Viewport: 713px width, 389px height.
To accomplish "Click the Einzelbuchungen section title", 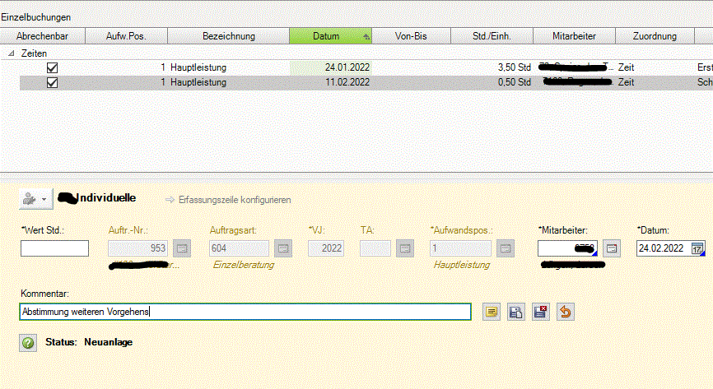I will [x=36, y=17].
